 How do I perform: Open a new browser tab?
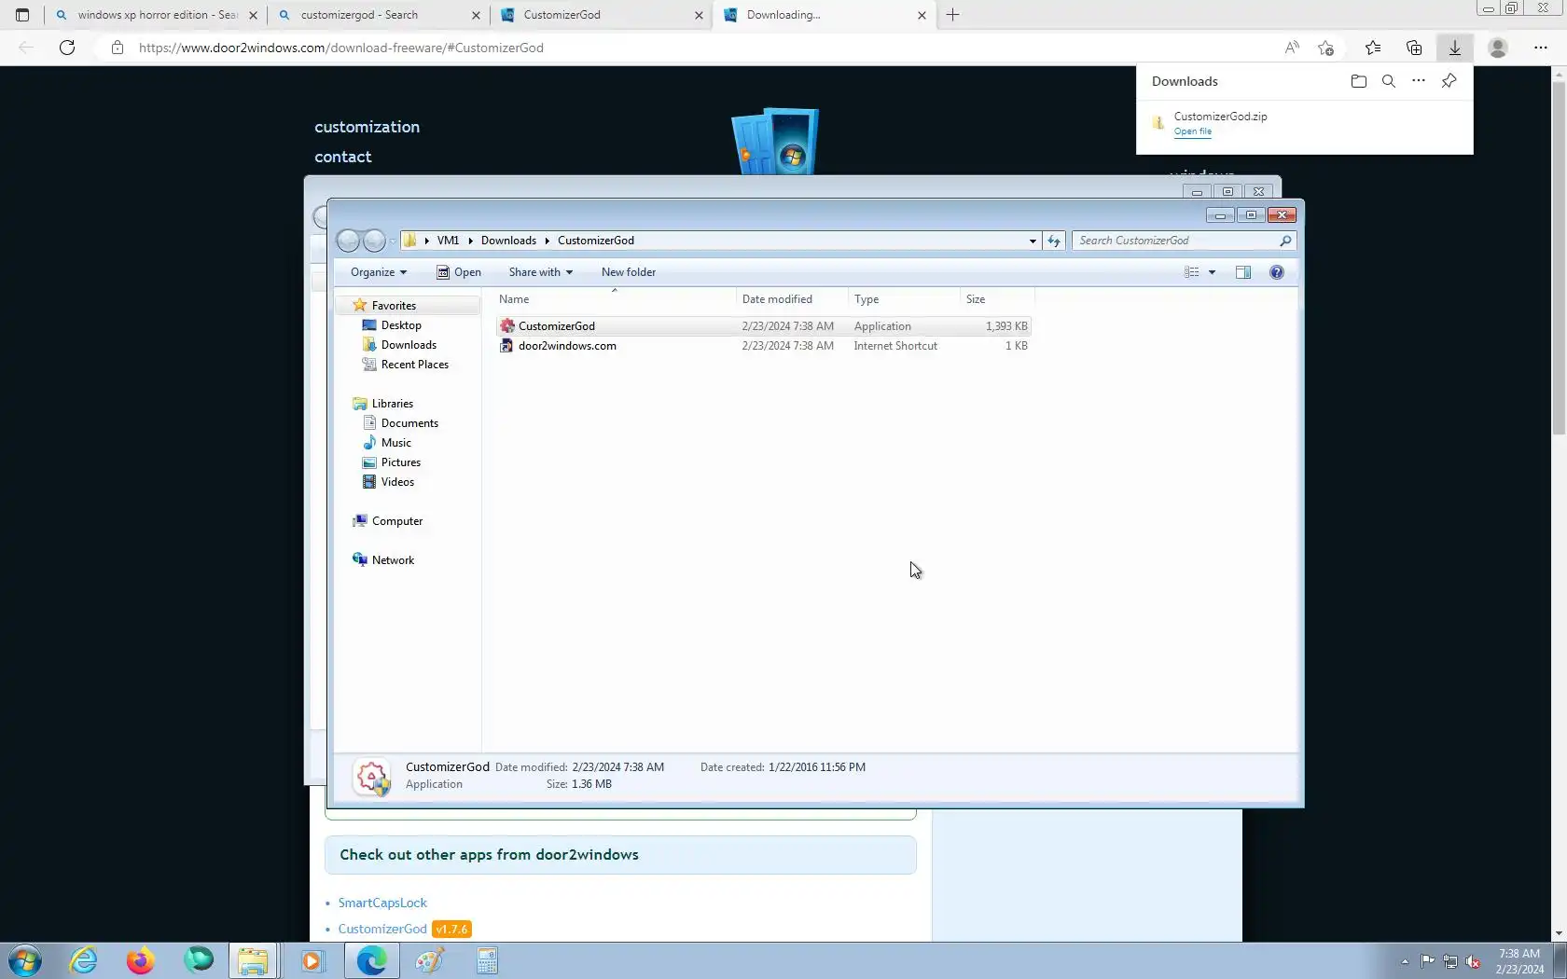(953, 15)
